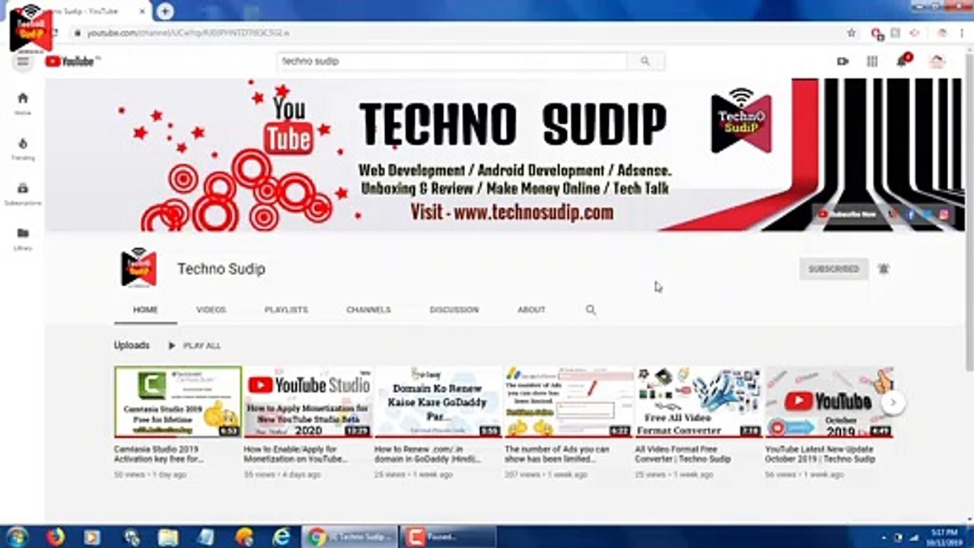Screen dimensions: 974x548
Task: Open the Domain Ko Renew GoDaddy thumbnail
Action: (438, 402)
